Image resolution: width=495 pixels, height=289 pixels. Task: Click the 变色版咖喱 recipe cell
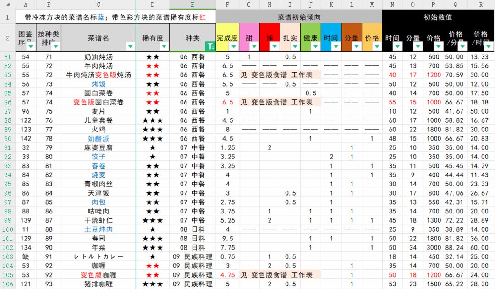[99, 275]
